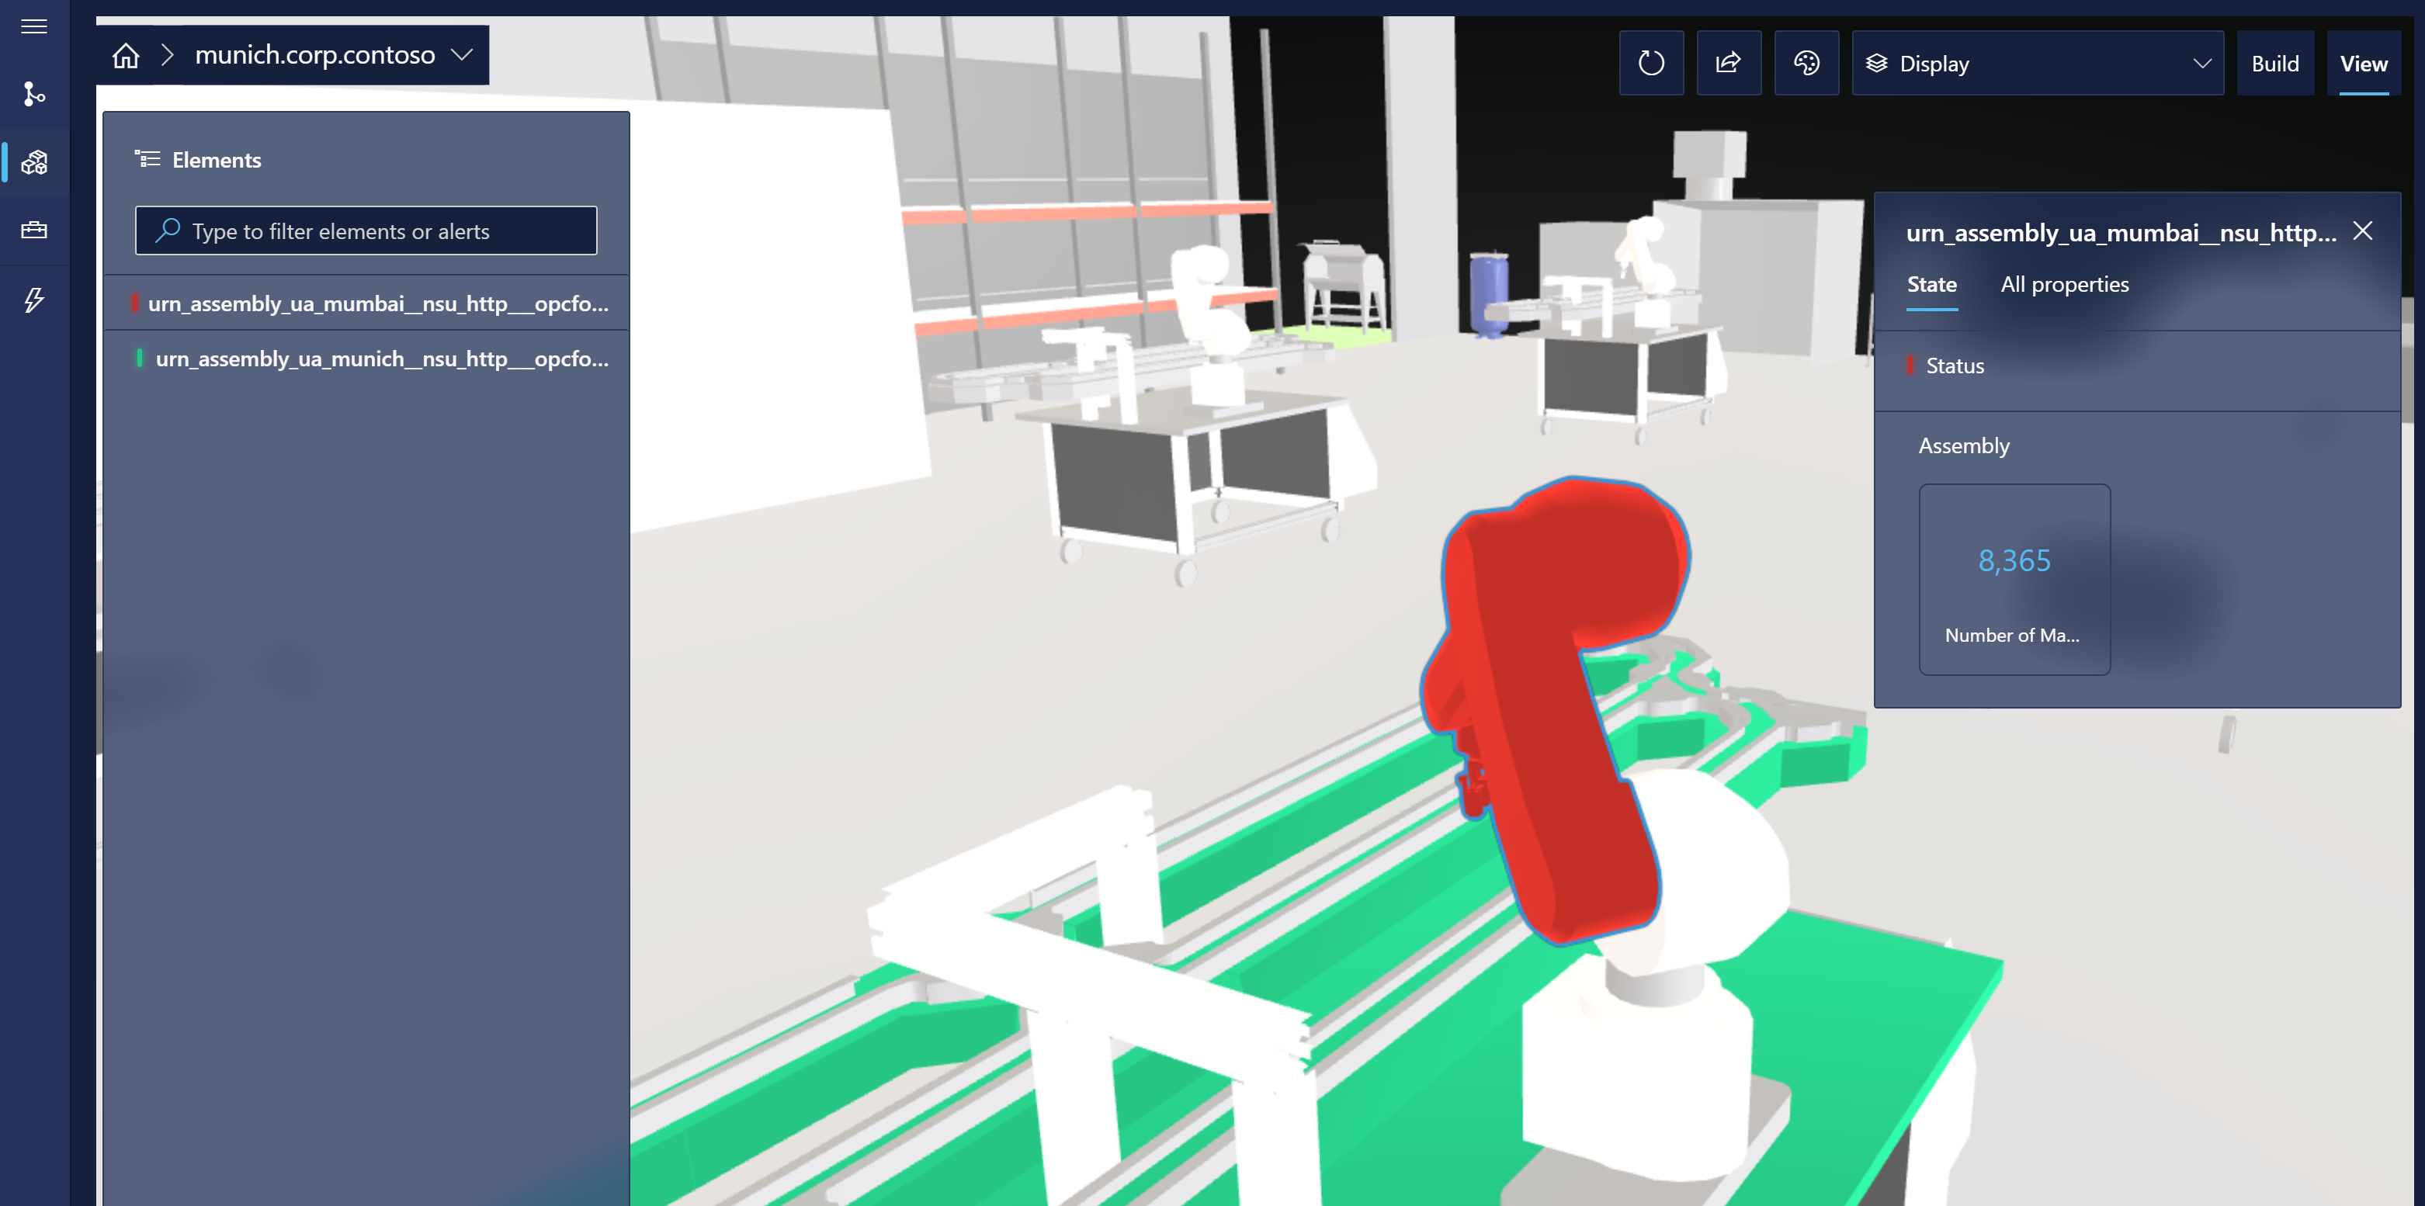Click the refresh/reload scene icon
This screenshot has width=2425, height=1206.
(x=1652, y=64)
